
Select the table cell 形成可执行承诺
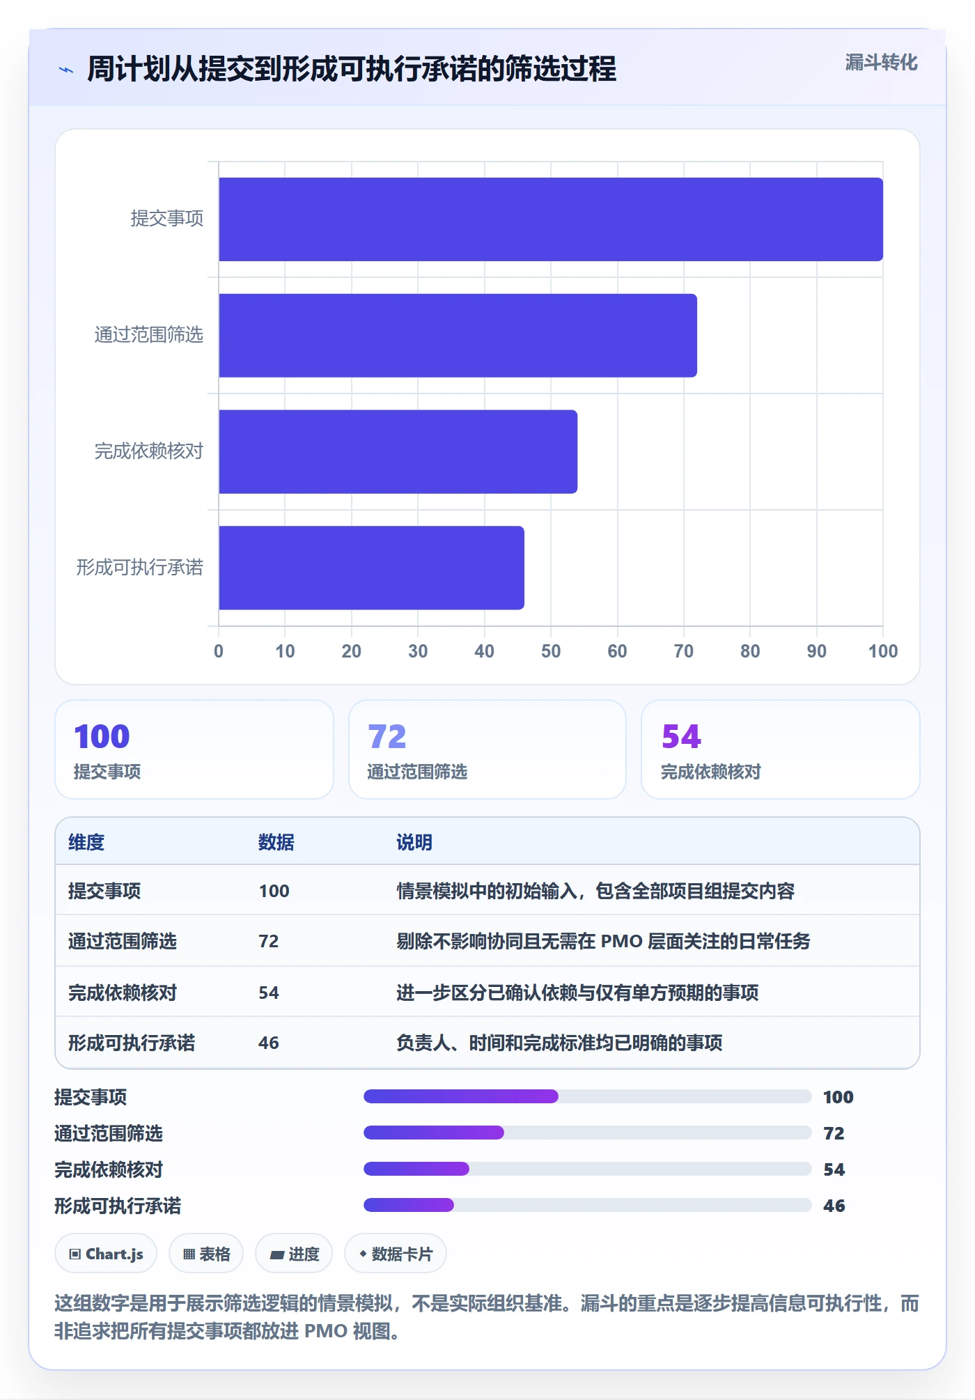point(132,1043)
